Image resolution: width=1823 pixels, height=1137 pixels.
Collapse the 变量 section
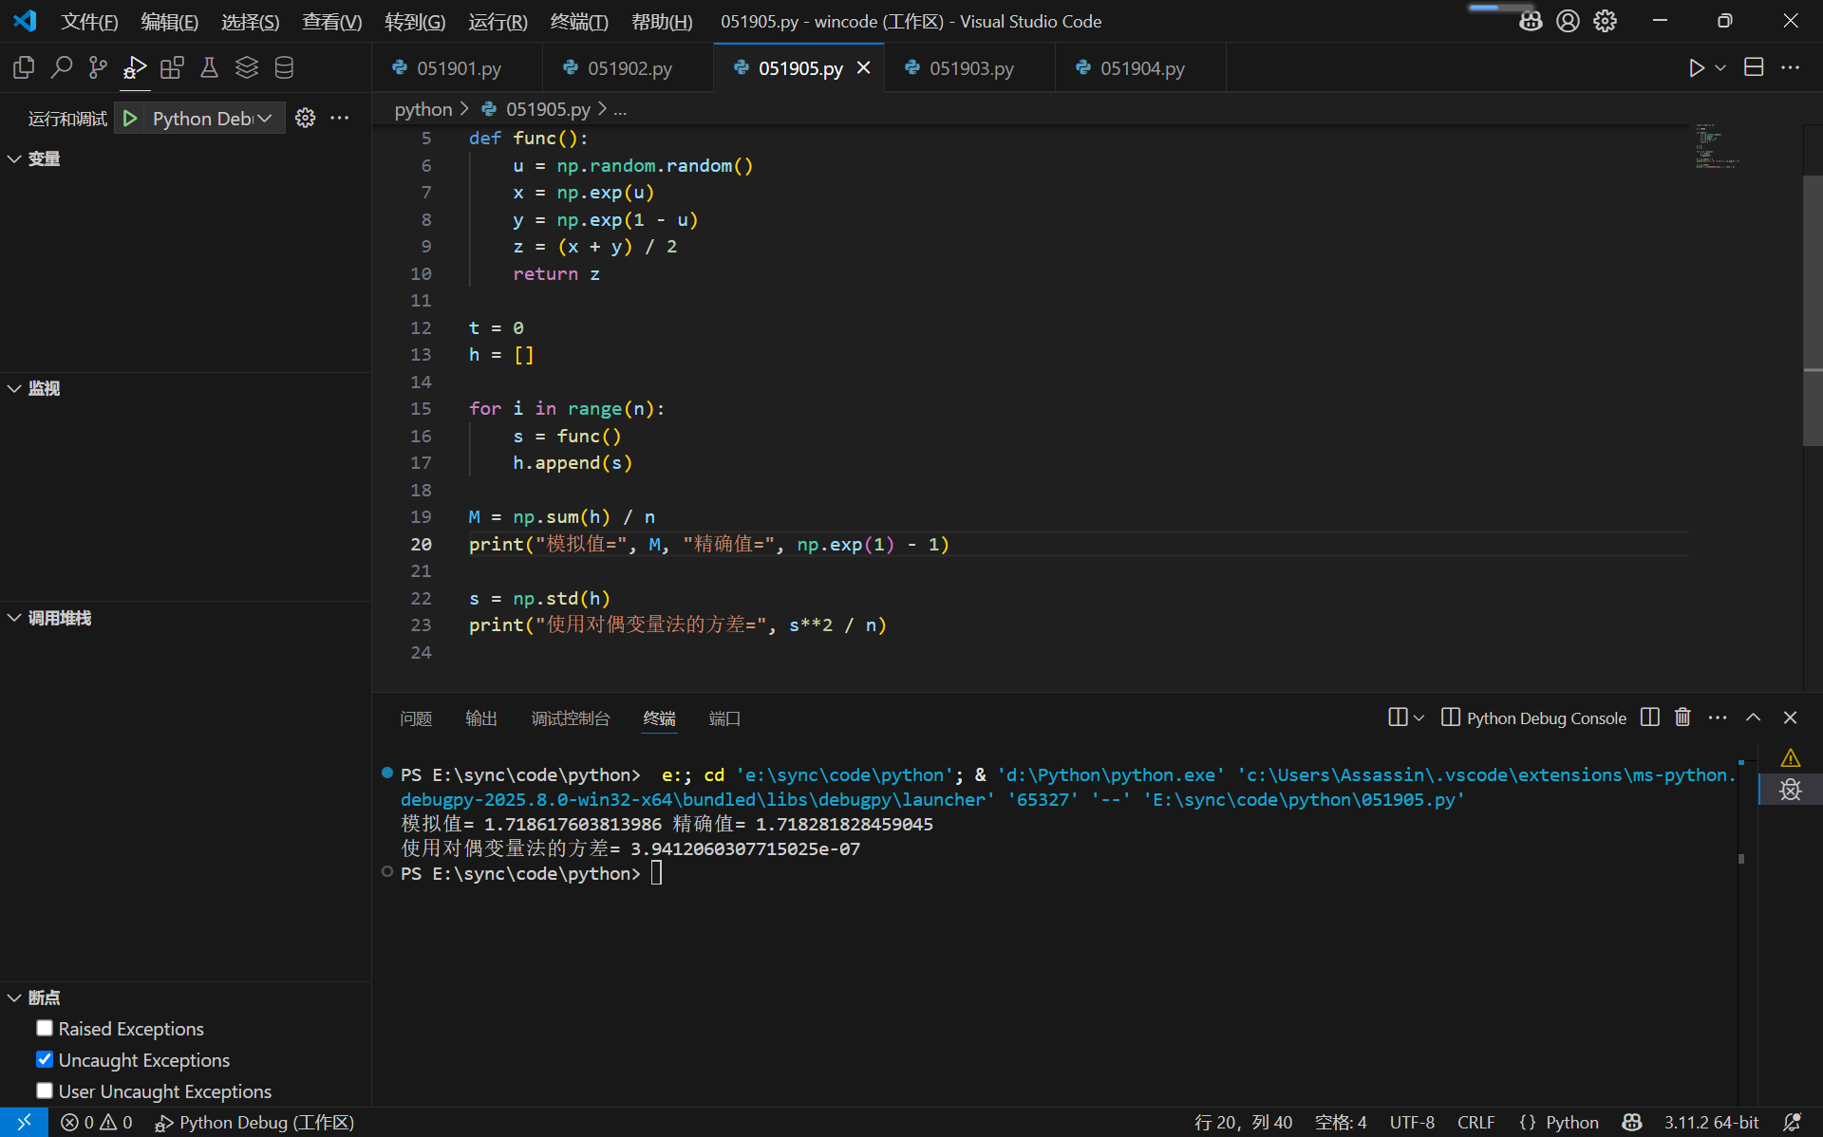[x=15, y=158]
